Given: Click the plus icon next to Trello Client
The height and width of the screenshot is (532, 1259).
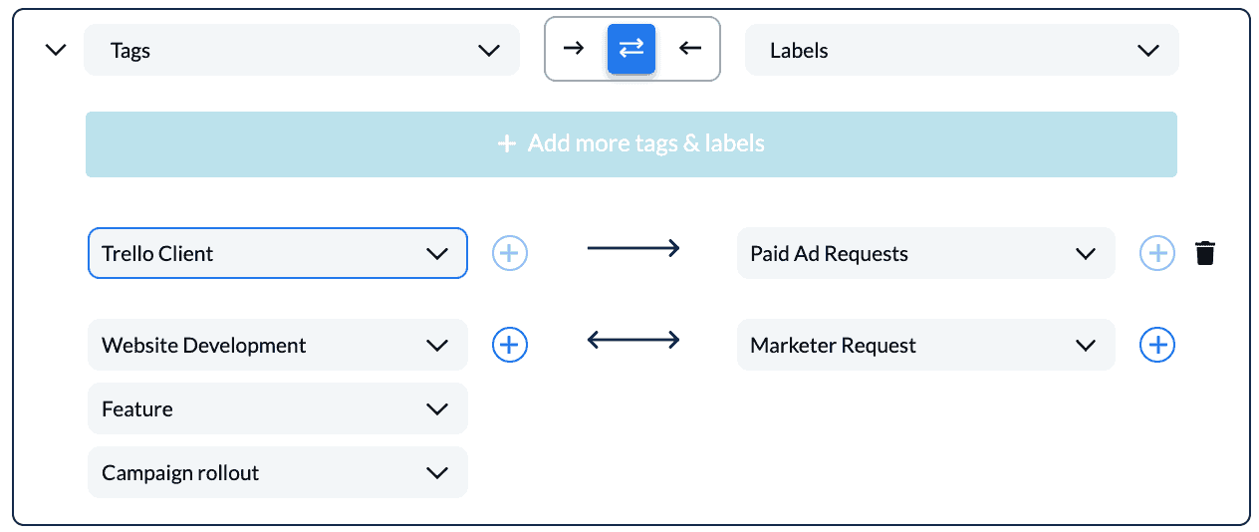Looking at the screenshot, I should tap(510, 253).
